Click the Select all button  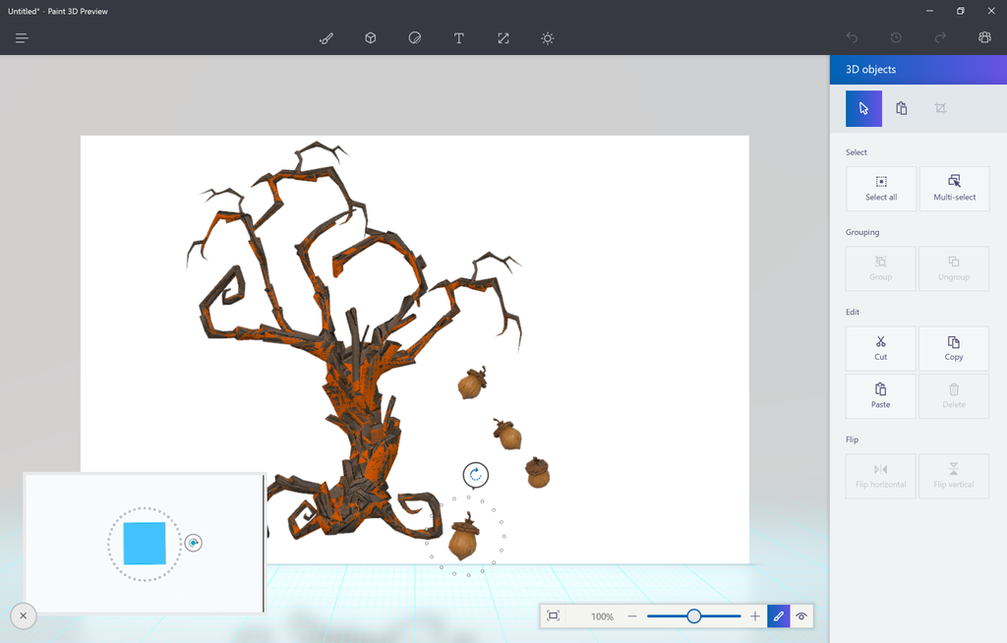880,189
